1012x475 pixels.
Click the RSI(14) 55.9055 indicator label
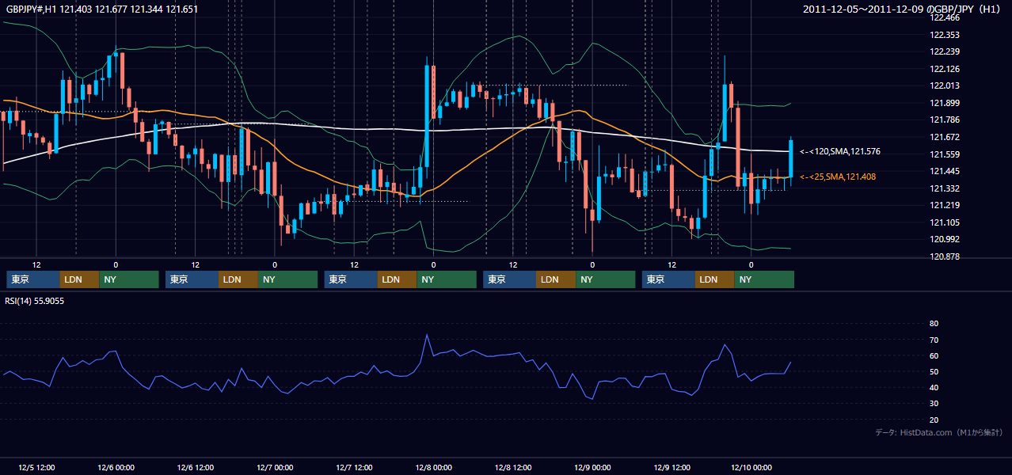click(35, 301)
